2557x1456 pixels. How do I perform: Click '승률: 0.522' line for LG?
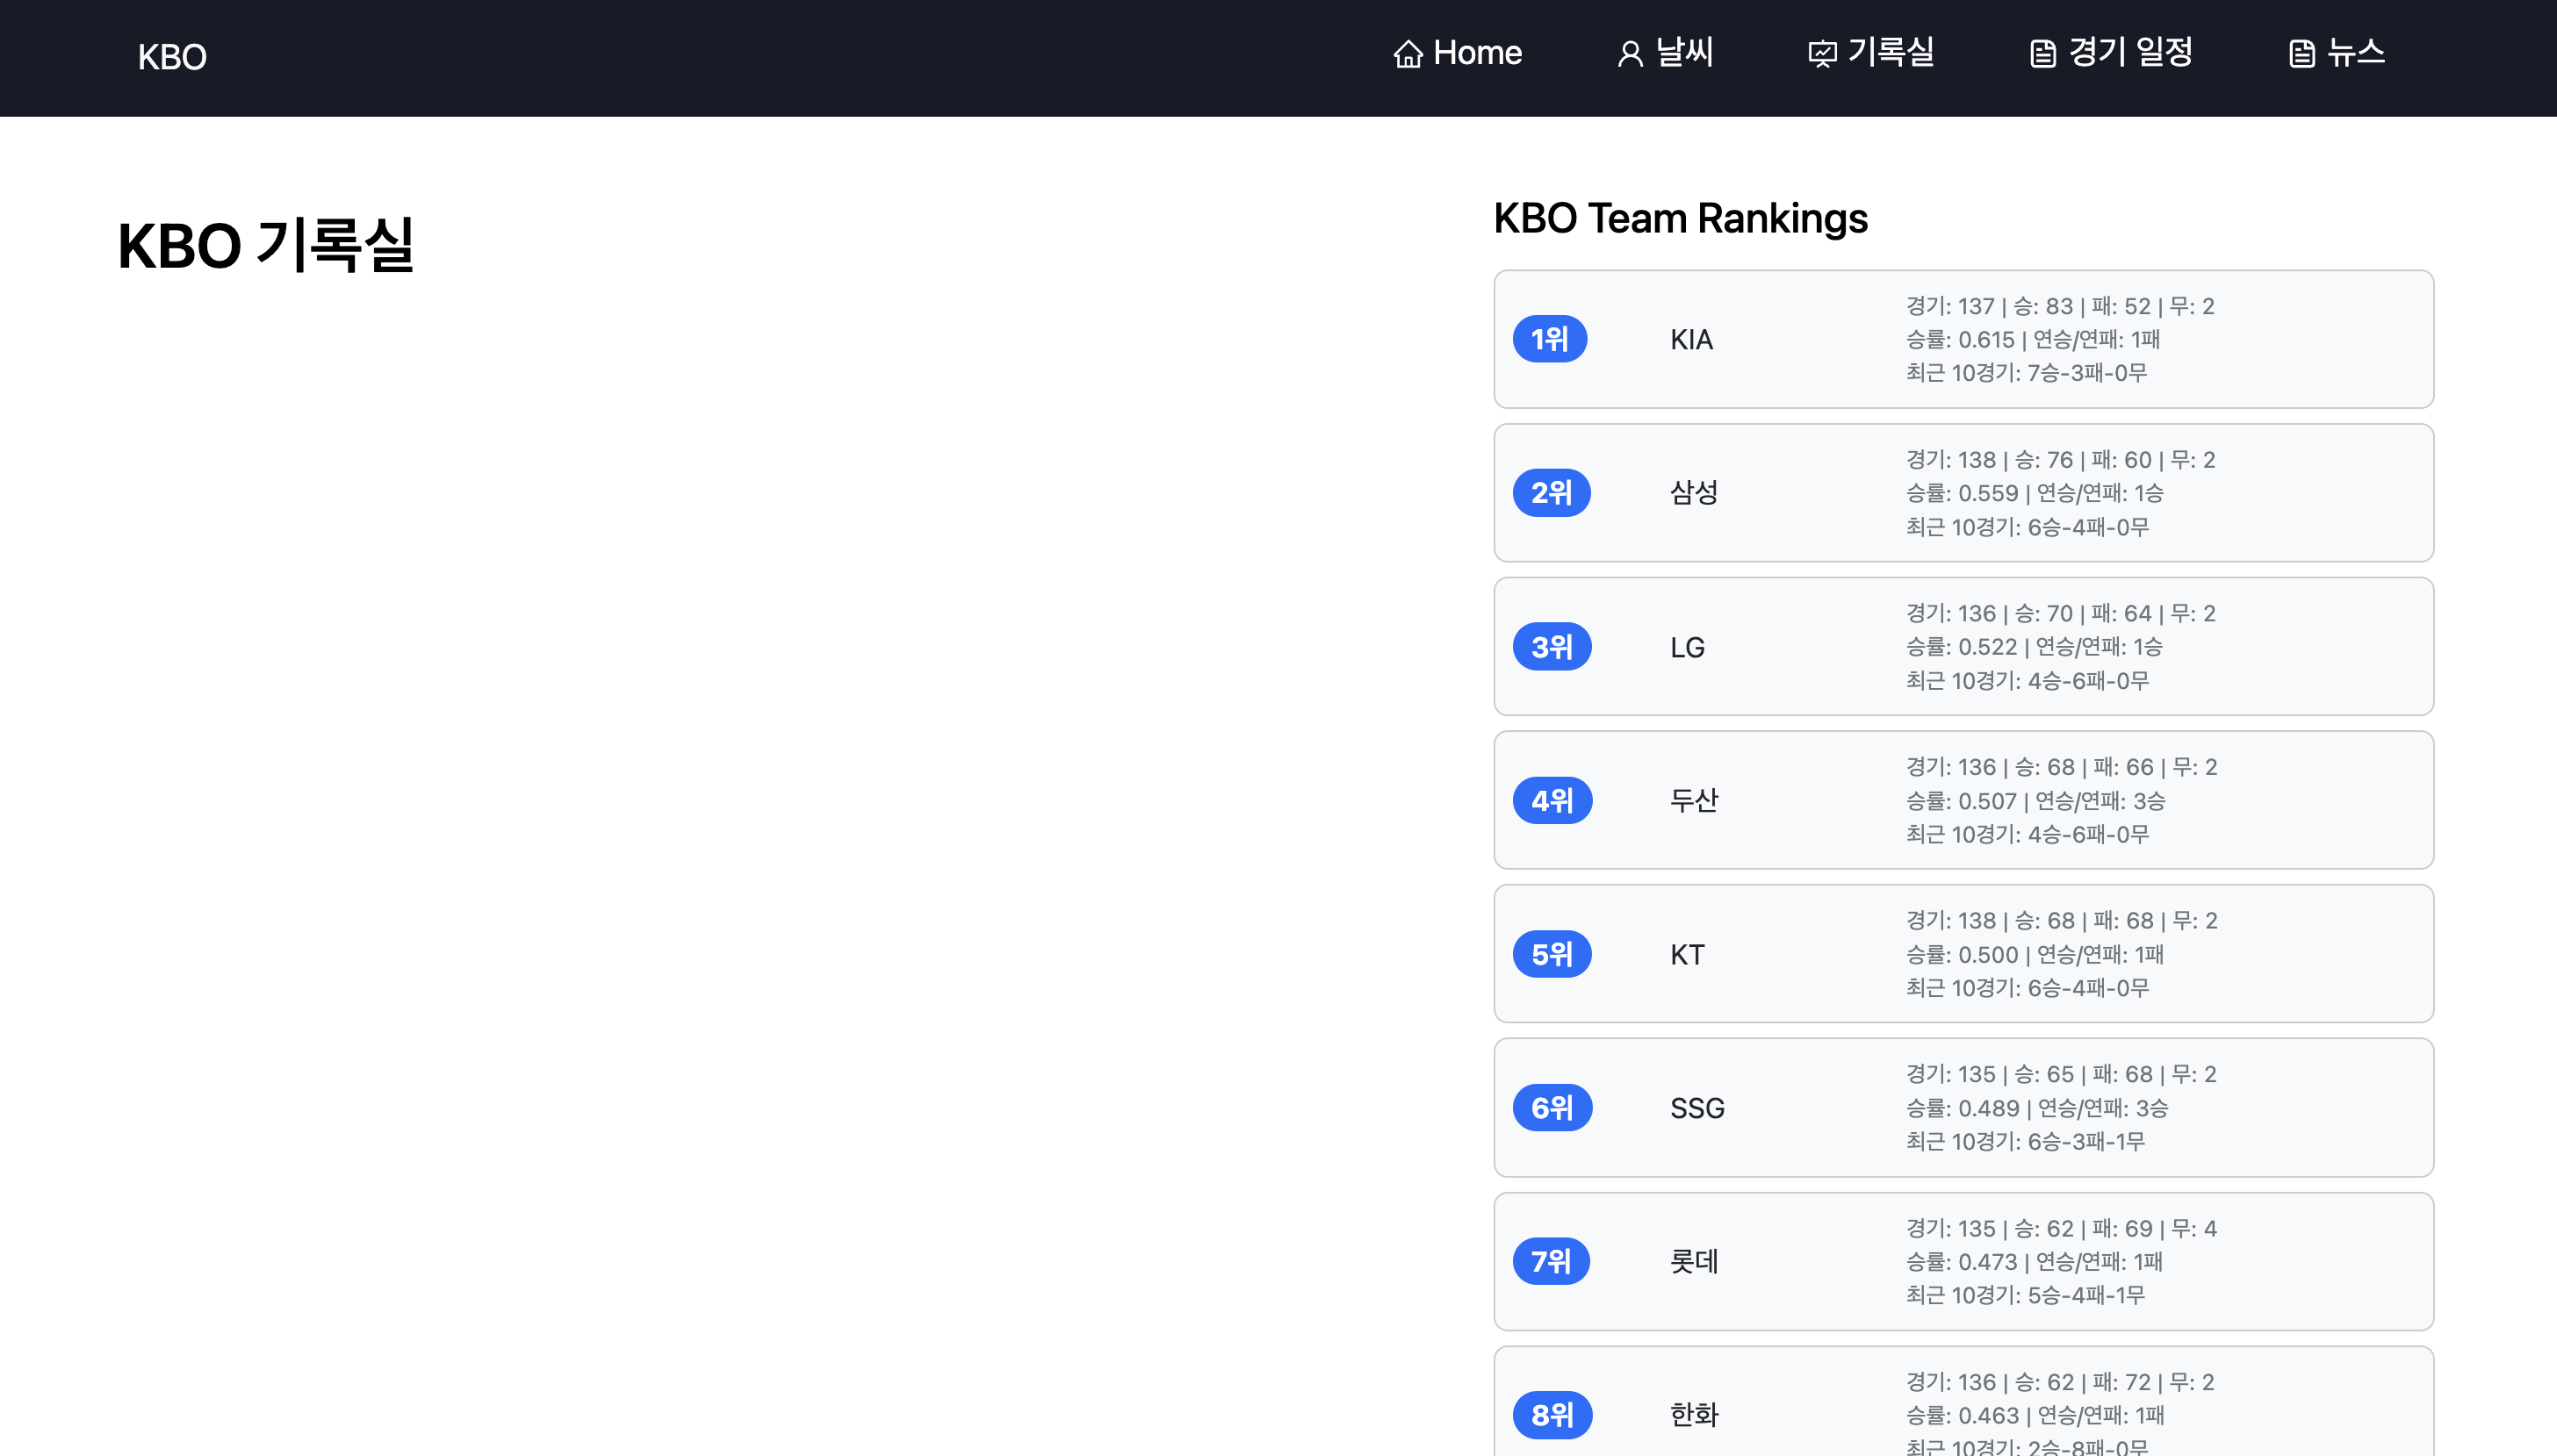(x=2034, y=647)
